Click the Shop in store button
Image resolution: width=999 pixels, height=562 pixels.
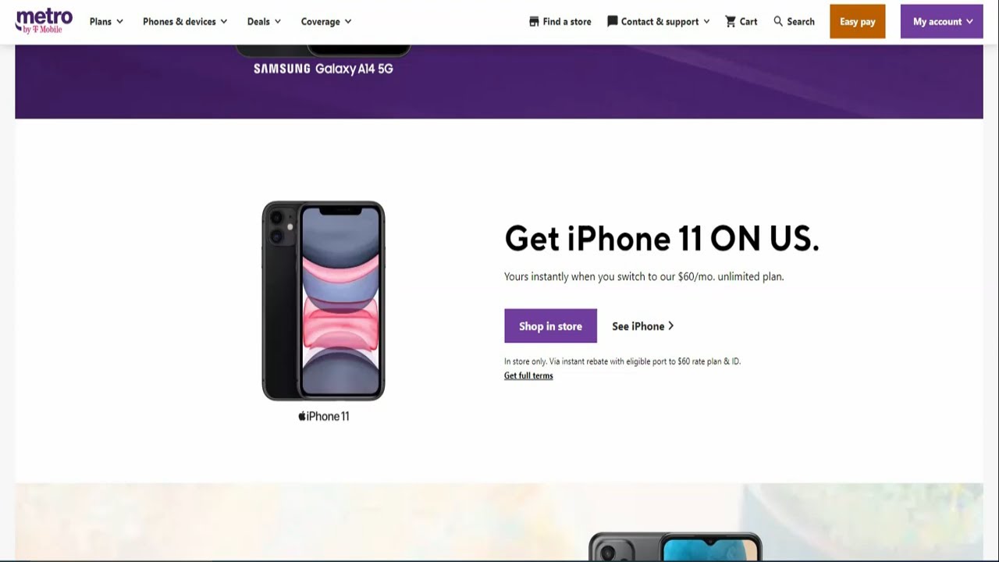tap(550, 326)
